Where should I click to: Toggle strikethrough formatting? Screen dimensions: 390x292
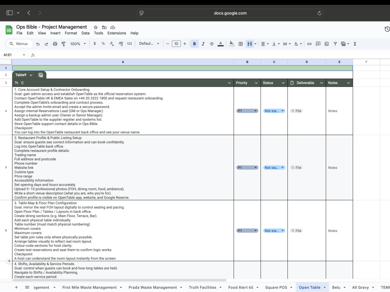tap(212, 44)
